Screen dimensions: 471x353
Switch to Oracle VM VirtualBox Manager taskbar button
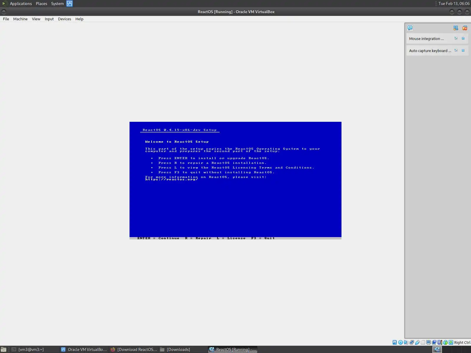click(84, 349)
